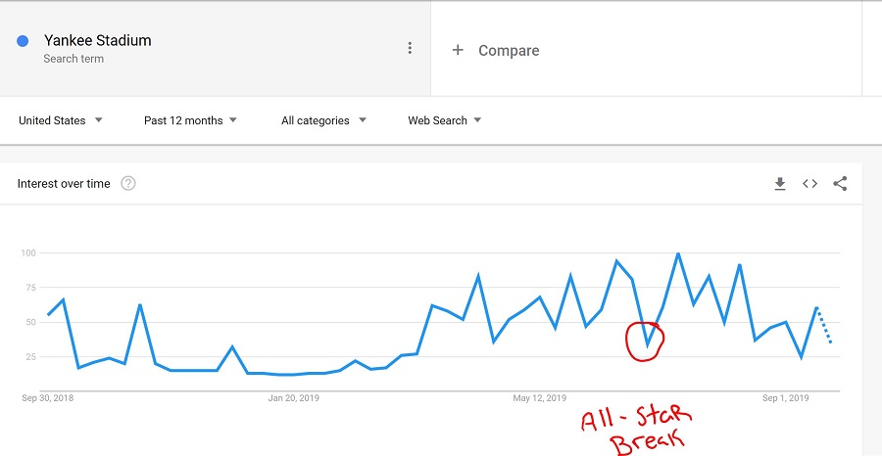Open the help icon beside Interest over time
882x456 pixels.
(128, 184)
